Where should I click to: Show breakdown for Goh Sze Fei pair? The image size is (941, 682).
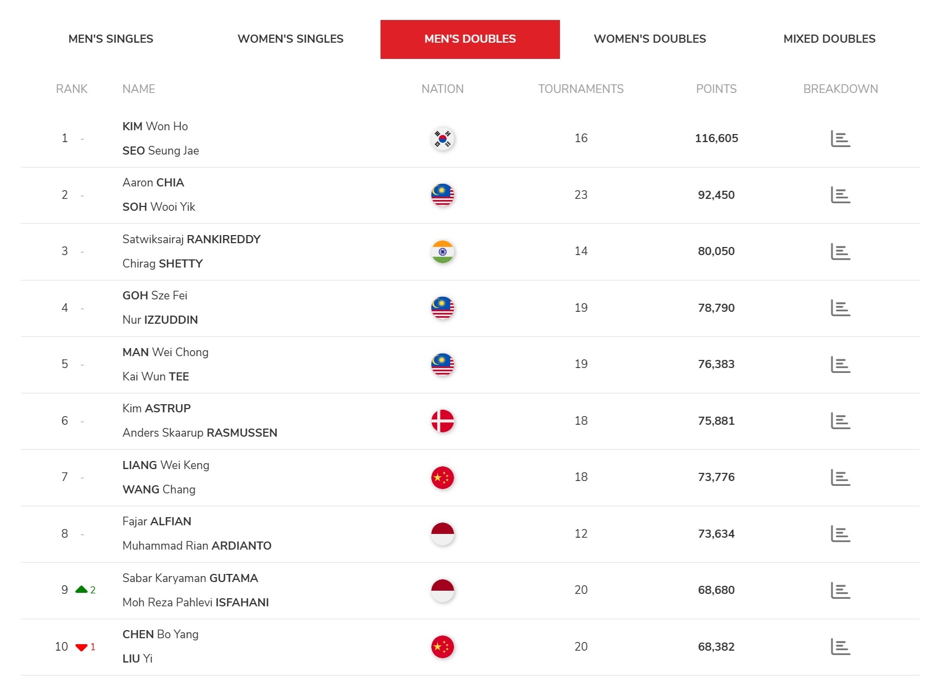click(840, 308)
